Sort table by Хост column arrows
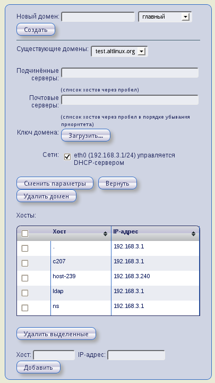 click(105, 234)
